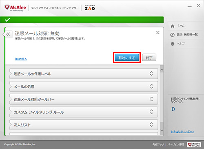This screenshot has height=149, width=204.
Task: Click the 前回のスキャンで検出されたウイルス label
Action: tap(185, 100)
